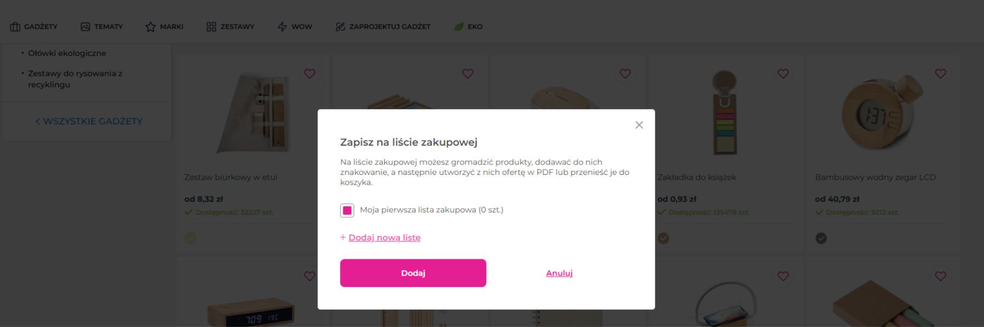
Task: Open the 'Gadżety' menu
Action: click(34, 27)
